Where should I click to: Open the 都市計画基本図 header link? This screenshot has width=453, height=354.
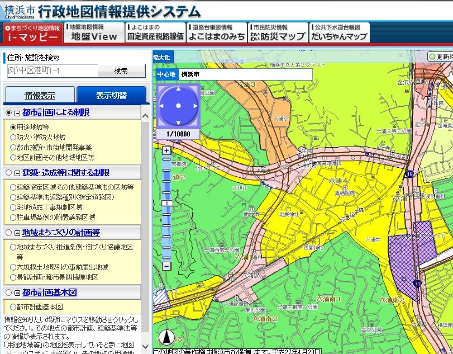click(49, 292)
